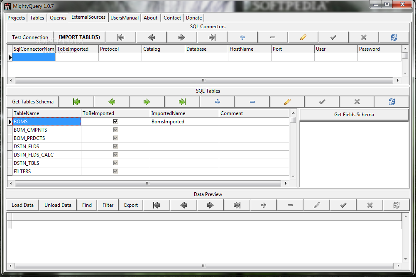Image resolution: width=416 pixels, height=277 pixels.
Task: Click Filter in Data Preview
Action: [x=108, y=205]
